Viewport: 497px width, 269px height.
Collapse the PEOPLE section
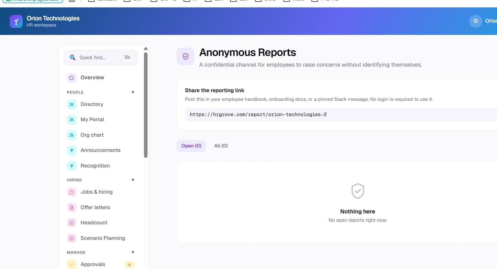[133, 92]
